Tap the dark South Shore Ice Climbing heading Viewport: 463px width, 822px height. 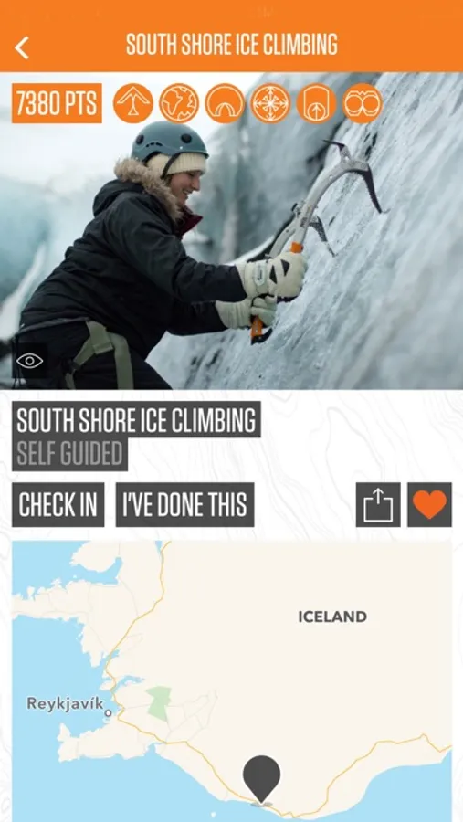point(136,419)
